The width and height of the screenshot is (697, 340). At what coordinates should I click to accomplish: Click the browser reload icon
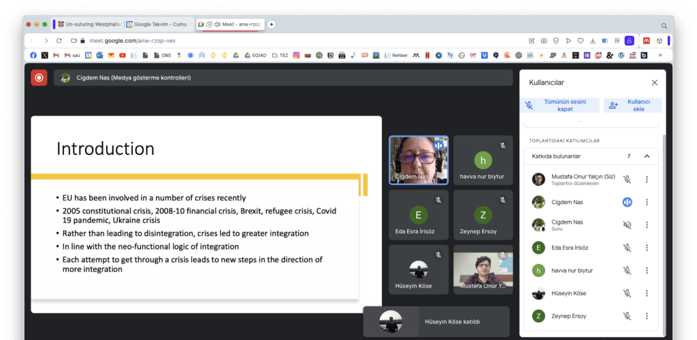pyautogui.click(x=59, y=41)
